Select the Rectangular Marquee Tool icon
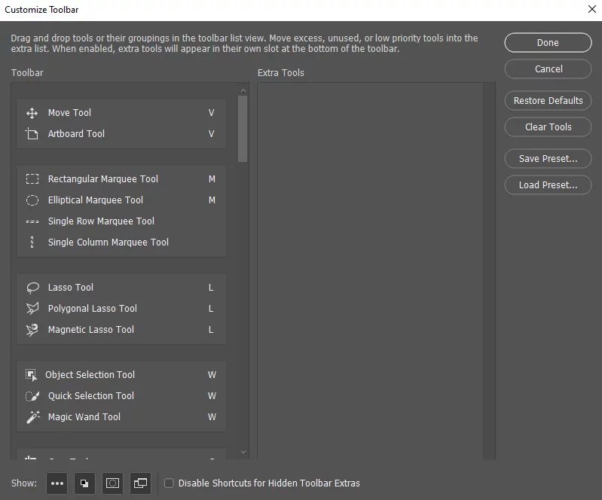 (x=32, y=179)
